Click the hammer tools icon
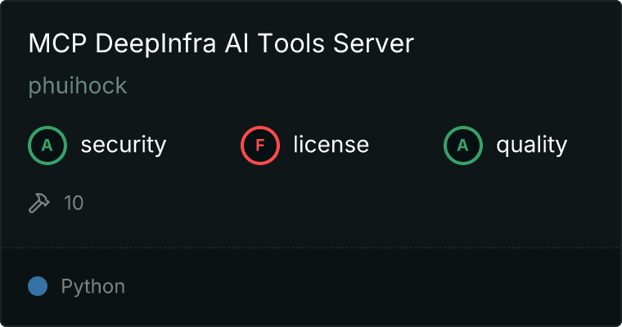622x327 pixels. pyautogui.click(x=39, y=203)
